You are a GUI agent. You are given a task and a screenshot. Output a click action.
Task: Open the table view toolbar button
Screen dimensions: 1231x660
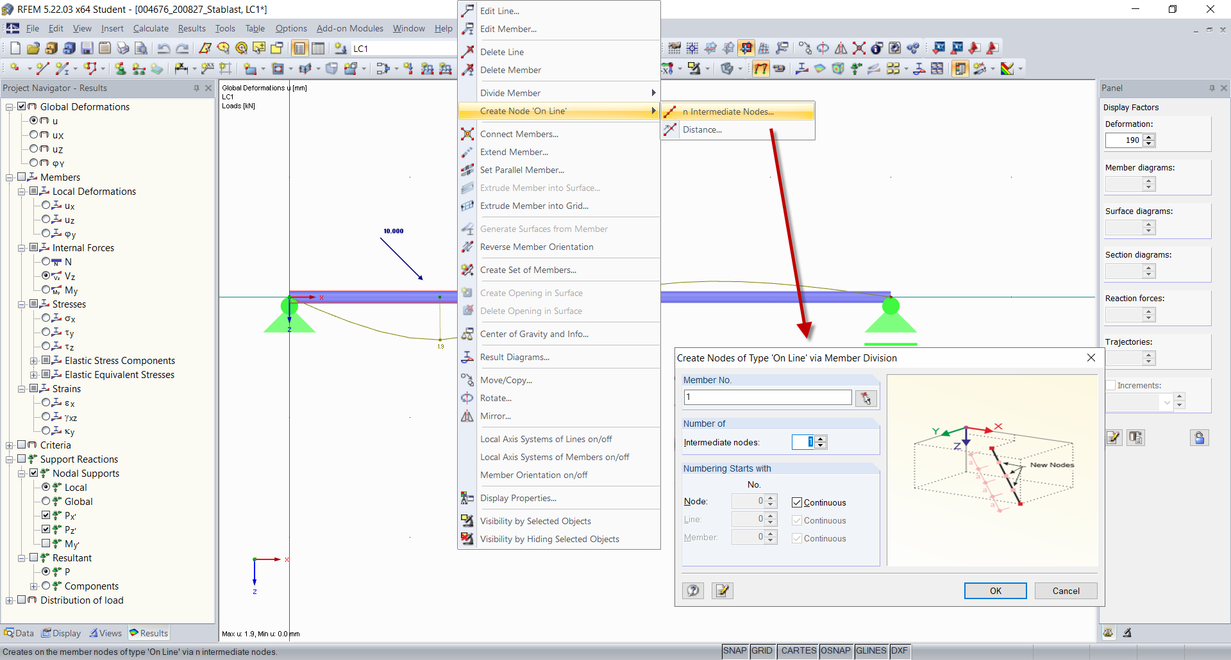(x=318, y=48)
